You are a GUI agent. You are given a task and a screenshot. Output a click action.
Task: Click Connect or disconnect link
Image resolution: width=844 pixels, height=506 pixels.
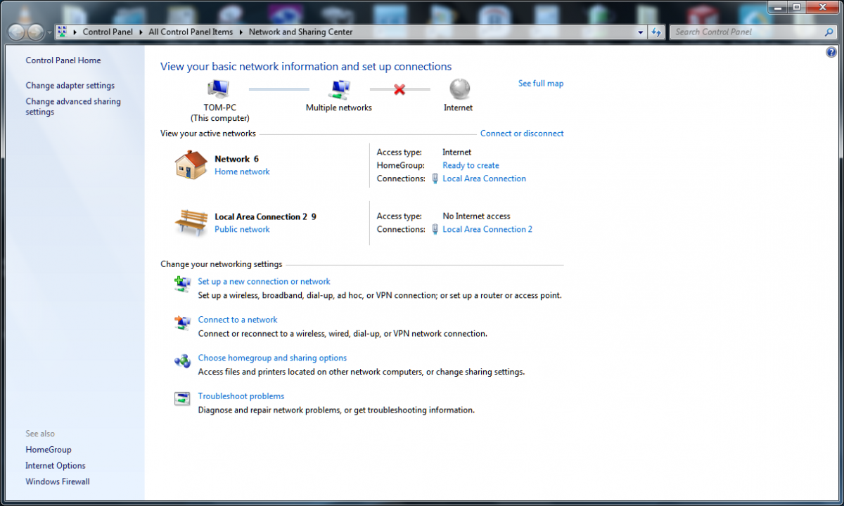[x=522, y=133]
